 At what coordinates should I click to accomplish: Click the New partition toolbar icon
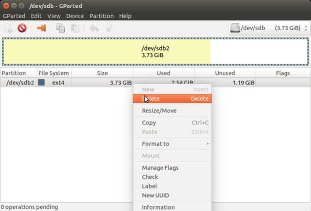[9, 28]
